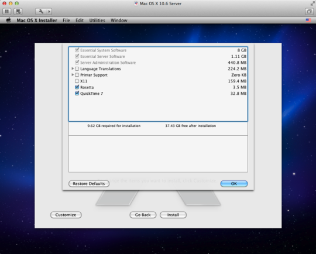Open the Window menu
This screenshot has height=254, width=316.
119,20
